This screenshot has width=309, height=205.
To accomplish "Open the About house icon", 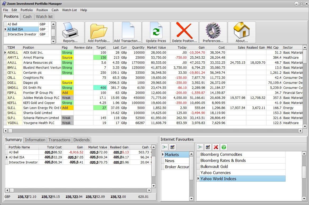I will (x=242, y=33).
